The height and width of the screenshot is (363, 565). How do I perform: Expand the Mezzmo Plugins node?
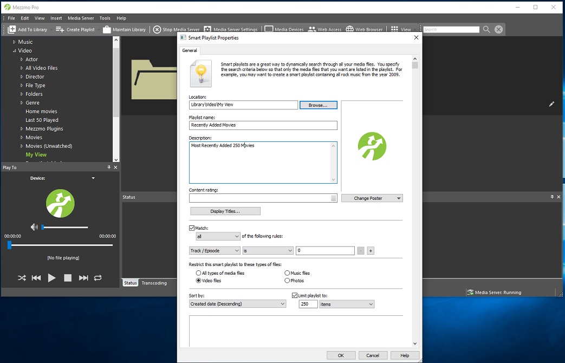[22, 129]
